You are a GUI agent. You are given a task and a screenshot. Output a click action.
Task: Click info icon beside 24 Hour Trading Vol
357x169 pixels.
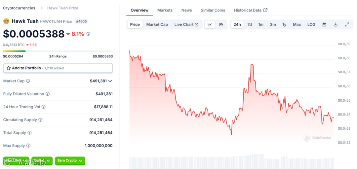(x=44, y=107)
